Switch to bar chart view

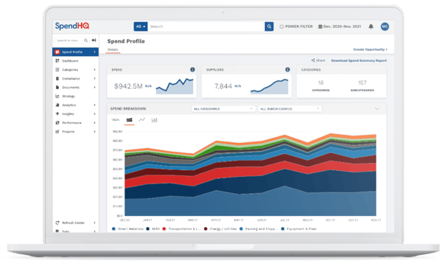pyautogui.click(x=154, y=120)
